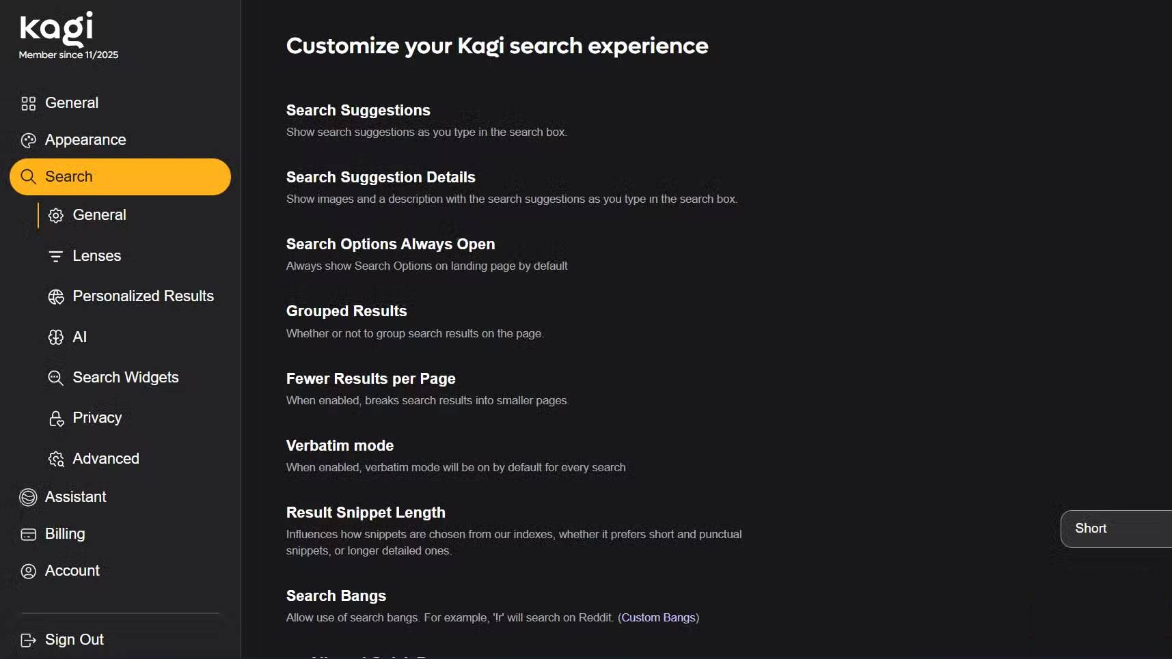Click the Appearance palette icon
The width and height of the screenshot is (1172, 659).
point(28,140)
